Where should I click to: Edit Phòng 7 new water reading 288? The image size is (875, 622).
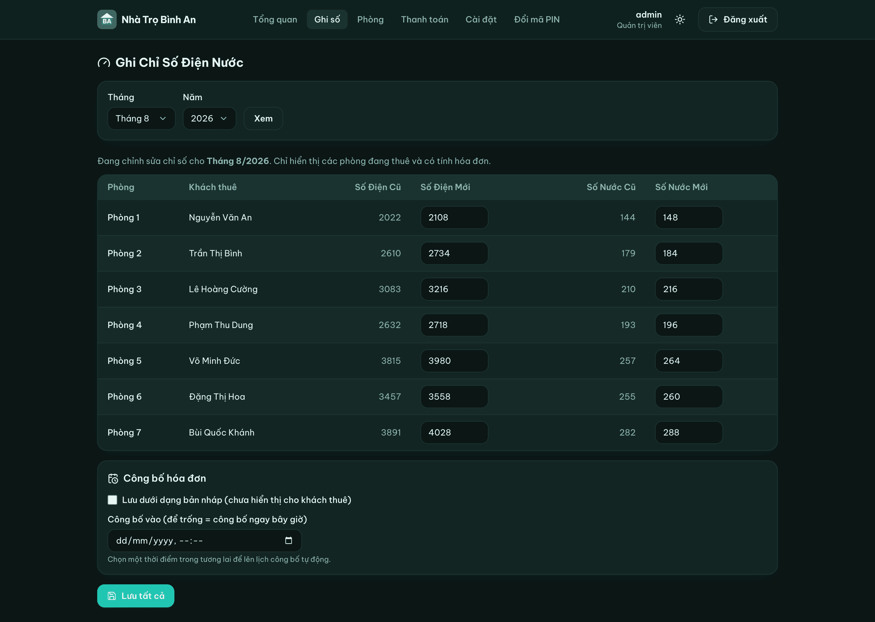(x=689, y=432)
